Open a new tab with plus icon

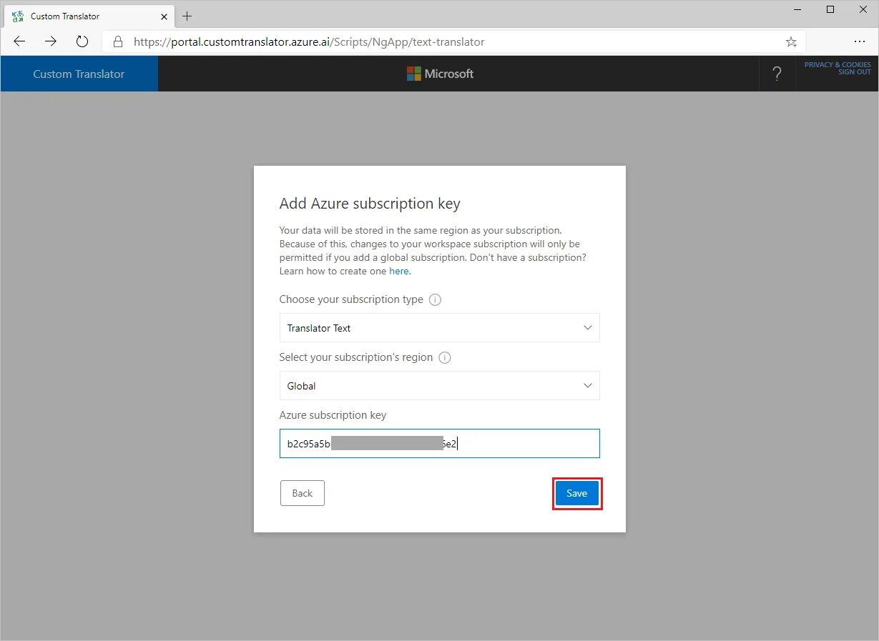187,16
